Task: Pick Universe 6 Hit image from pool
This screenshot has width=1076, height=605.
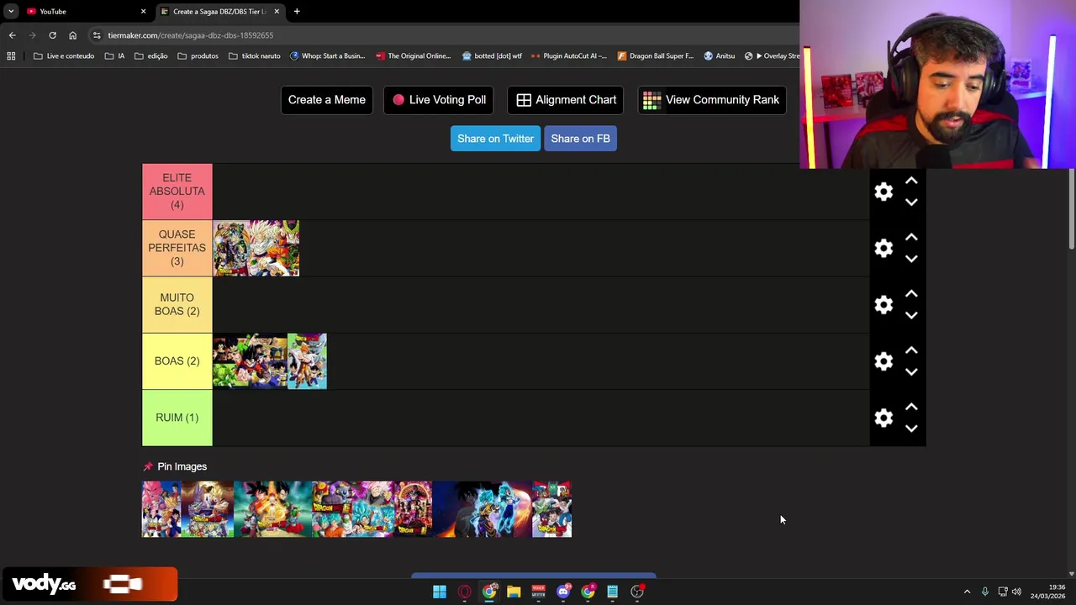Action: (331, 509)
